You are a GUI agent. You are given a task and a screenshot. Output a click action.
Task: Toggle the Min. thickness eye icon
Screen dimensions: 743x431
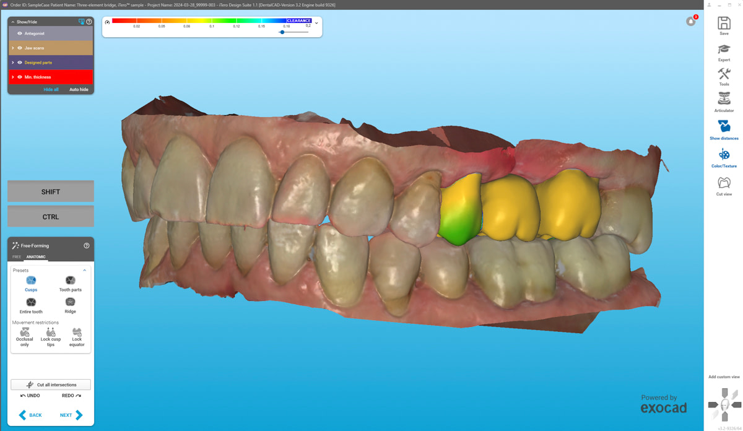pos(20,77)
